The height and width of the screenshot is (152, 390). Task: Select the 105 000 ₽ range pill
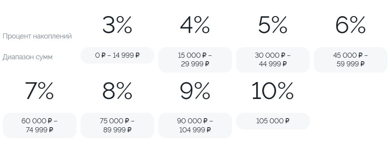click(x=273, y=121)
